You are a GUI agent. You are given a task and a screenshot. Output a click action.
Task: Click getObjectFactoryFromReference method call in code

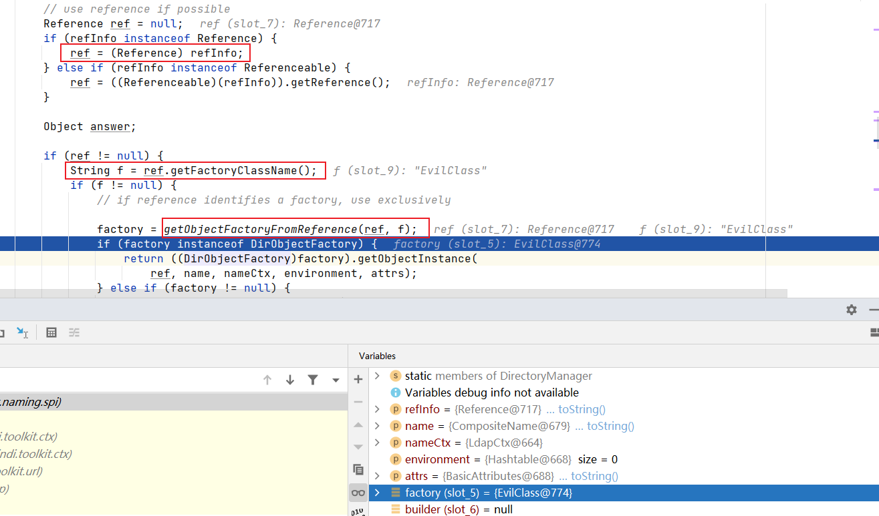tap(290, 229)
